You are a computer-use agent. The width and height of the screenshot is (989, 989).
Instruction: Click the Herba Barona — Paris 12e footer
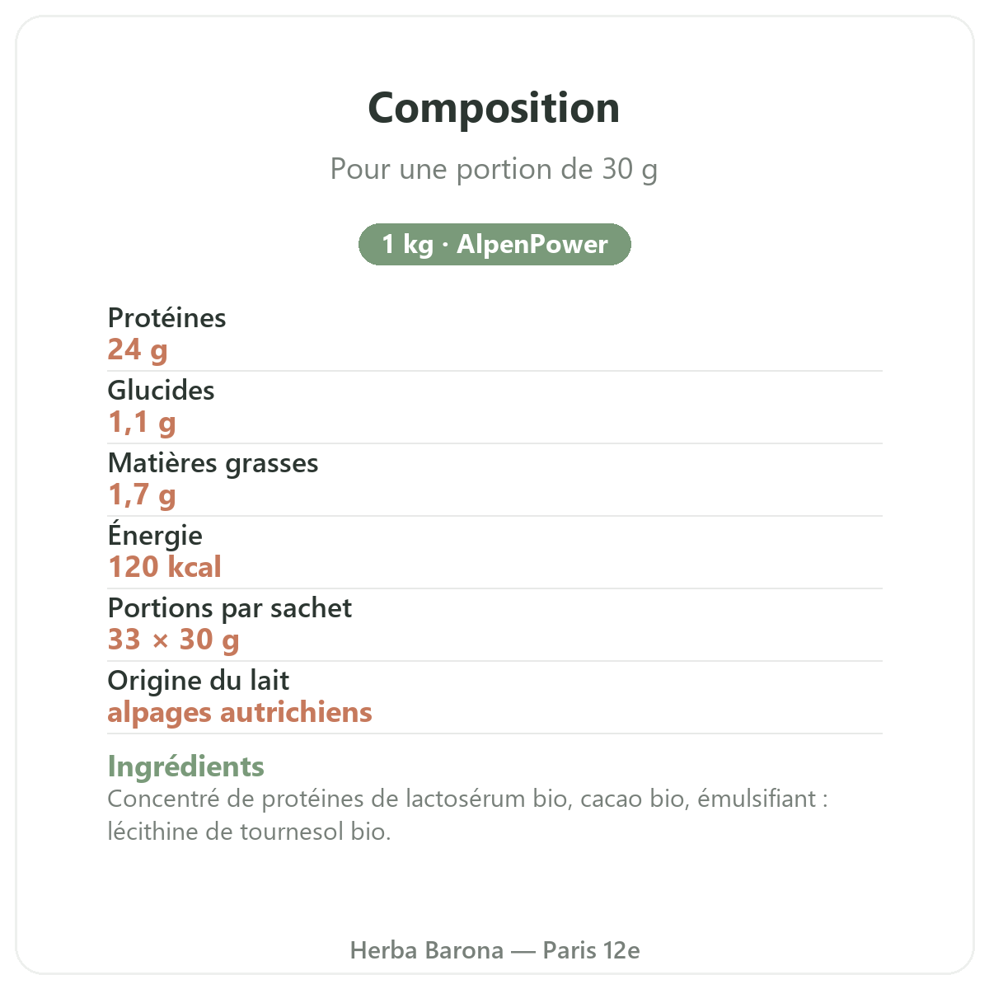pos(494,950)
